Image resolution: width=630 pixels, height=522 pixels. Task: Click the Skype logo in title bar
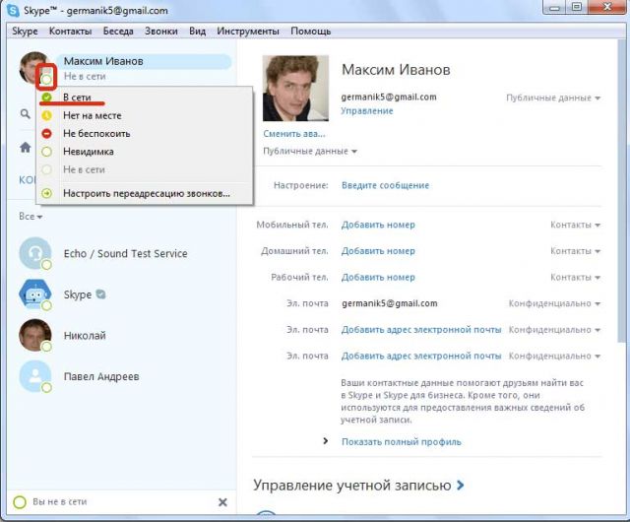point(13,11)
